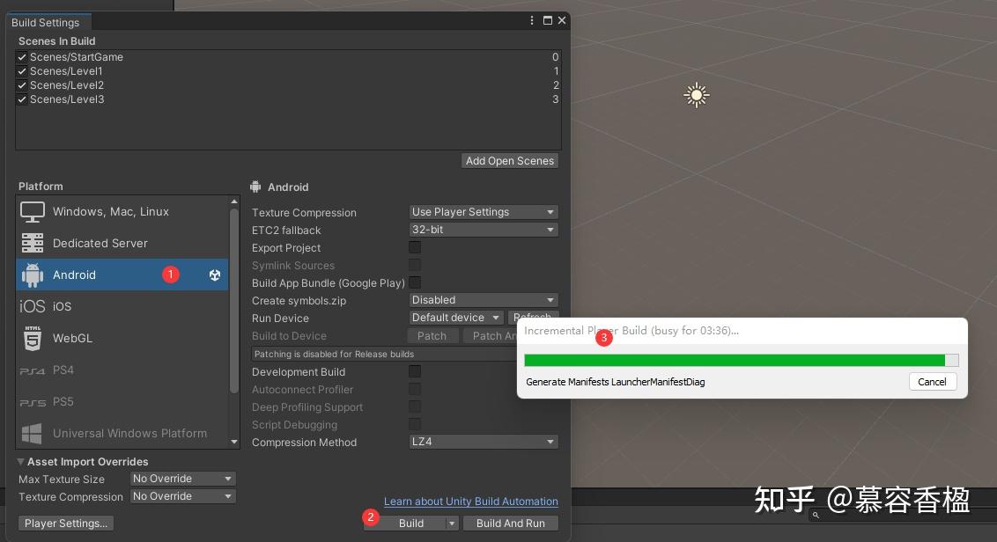Screen dimensions: 997x542
Task: Toggle the Symlink Sources checkbox
Action: point(415,265)
